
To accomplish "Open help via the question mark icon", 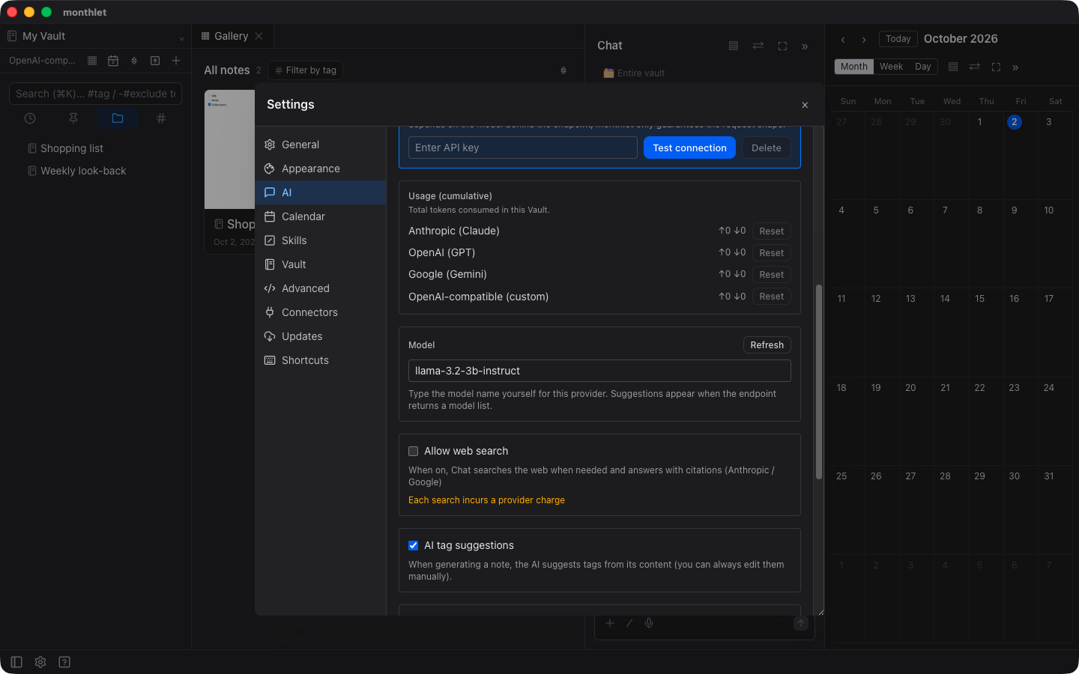I will (x=64, y=662).
